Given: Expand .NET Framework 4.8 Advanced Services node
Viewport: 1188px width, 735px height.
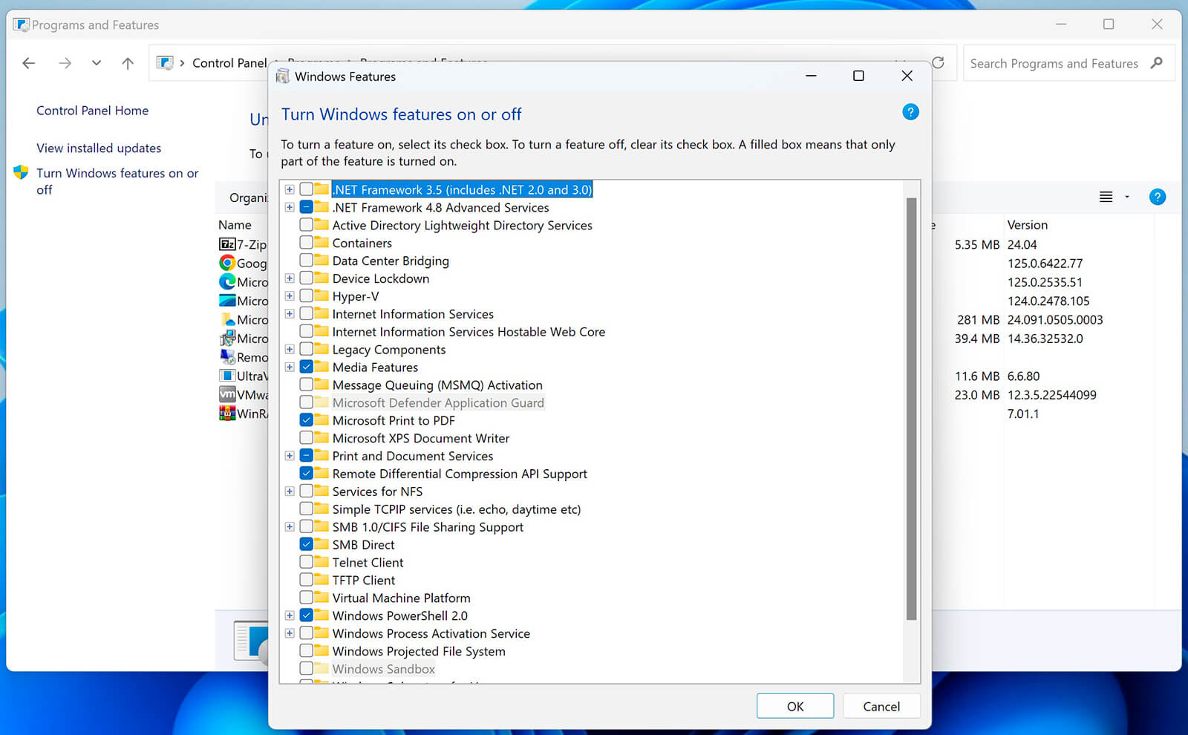Looking at the screenshot, I should click(x=290, y=207).
